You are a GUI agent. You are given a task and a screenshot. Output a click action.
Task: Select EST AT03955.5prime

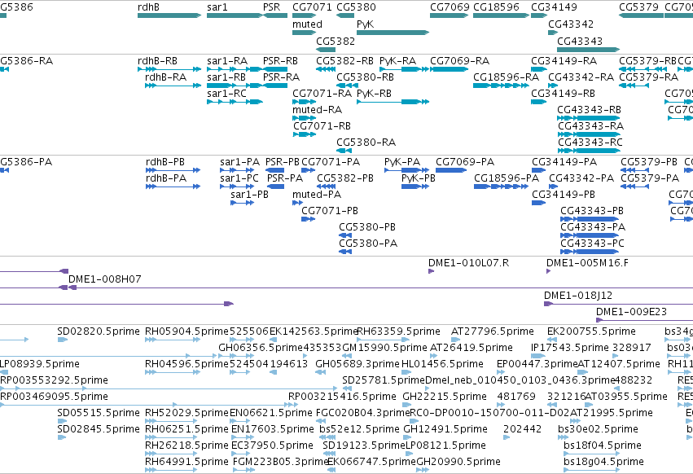point(626,397)
